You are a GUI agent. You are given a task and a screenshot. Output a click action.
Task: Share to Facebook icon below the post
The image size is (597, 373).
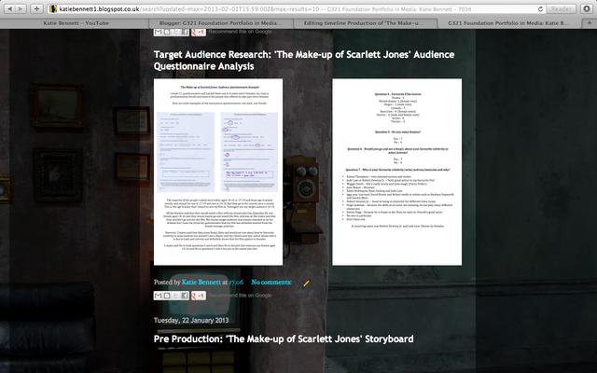click(x=185, y=296)
